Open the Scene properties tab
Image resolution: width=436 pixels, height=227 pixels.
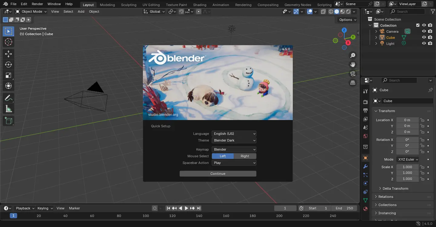365,128
